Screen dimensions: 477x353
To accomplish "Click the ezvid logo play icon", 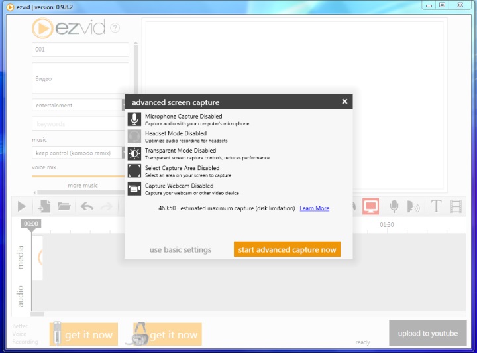I will point(42,29).
